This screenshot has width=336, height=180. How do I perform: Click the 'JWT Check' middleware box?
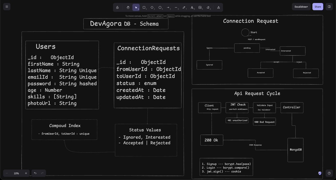coord(237,108)
